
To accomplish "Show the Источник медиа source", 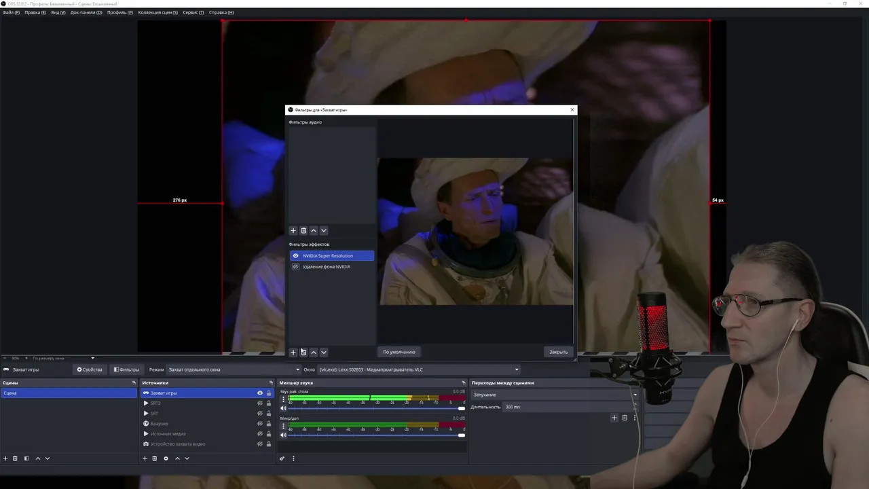I will (259, 434).
